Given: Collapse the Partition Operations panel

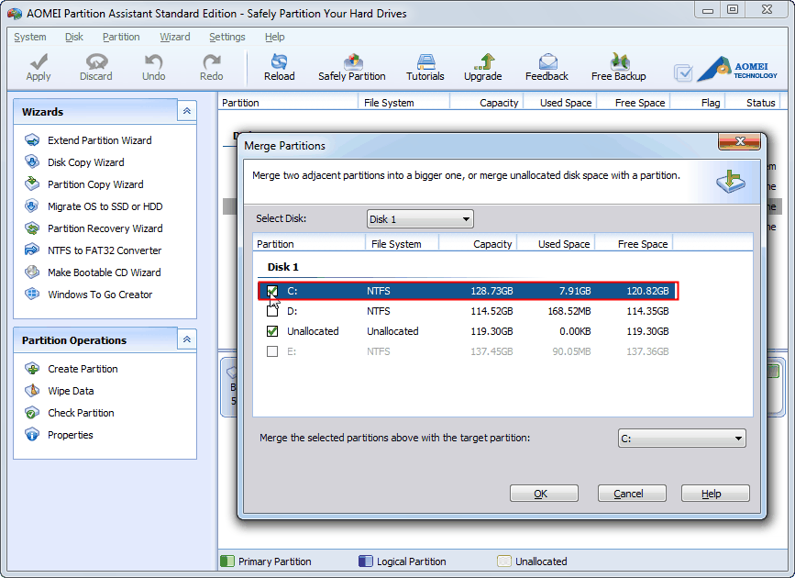Looking at the screenshot, I should click(x=186, y=339).
